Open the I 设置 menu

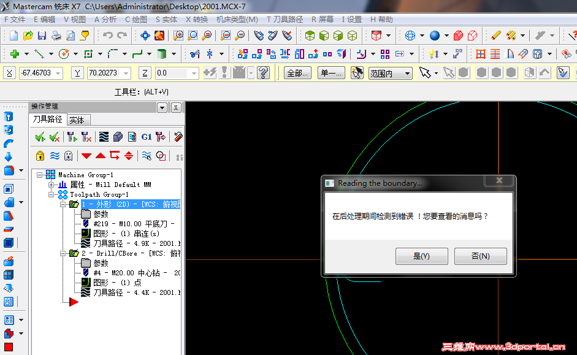pyautogui.click(x=352, y=20)
